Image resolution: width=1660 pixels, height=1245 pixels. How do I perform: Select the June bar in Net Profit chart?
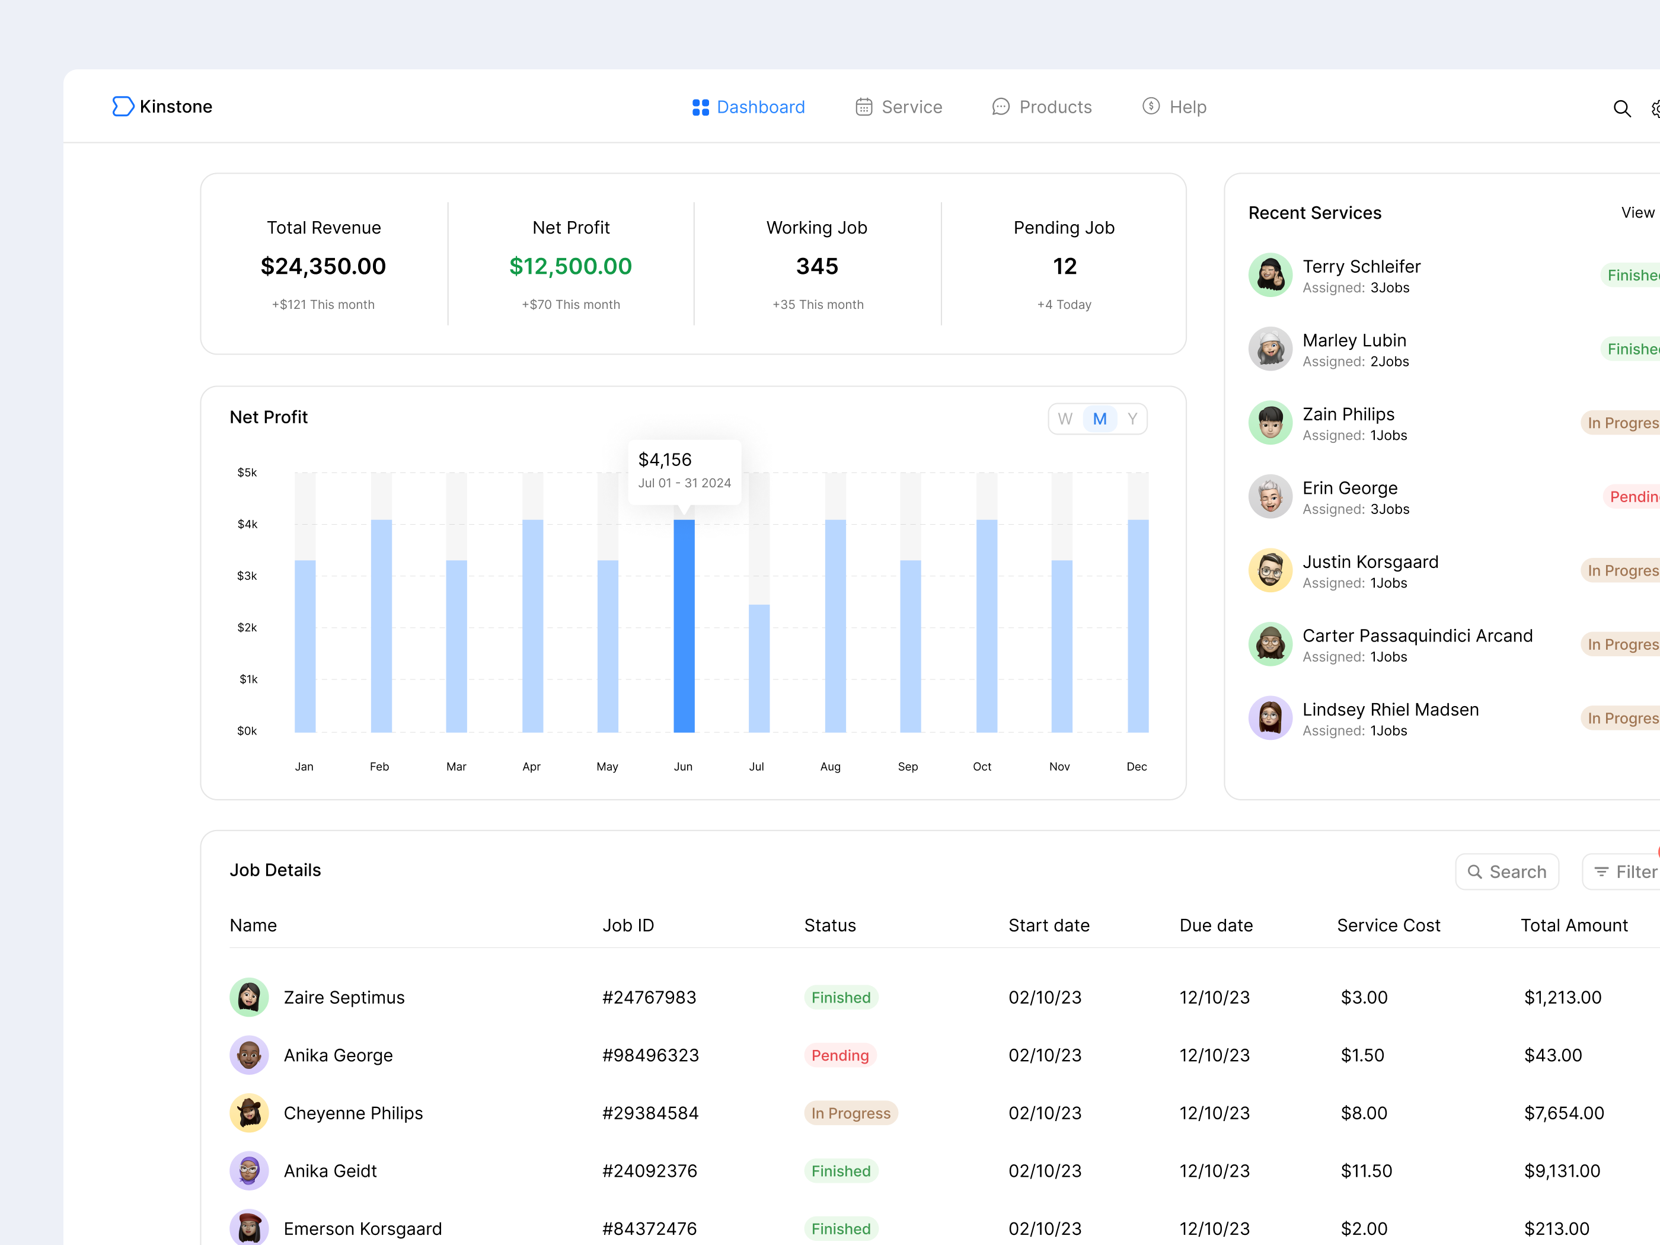coord(684,623)
